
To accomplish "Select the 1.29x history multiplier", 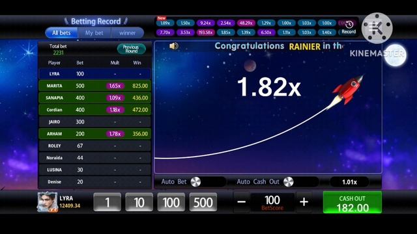I will [x=266, y=23].
